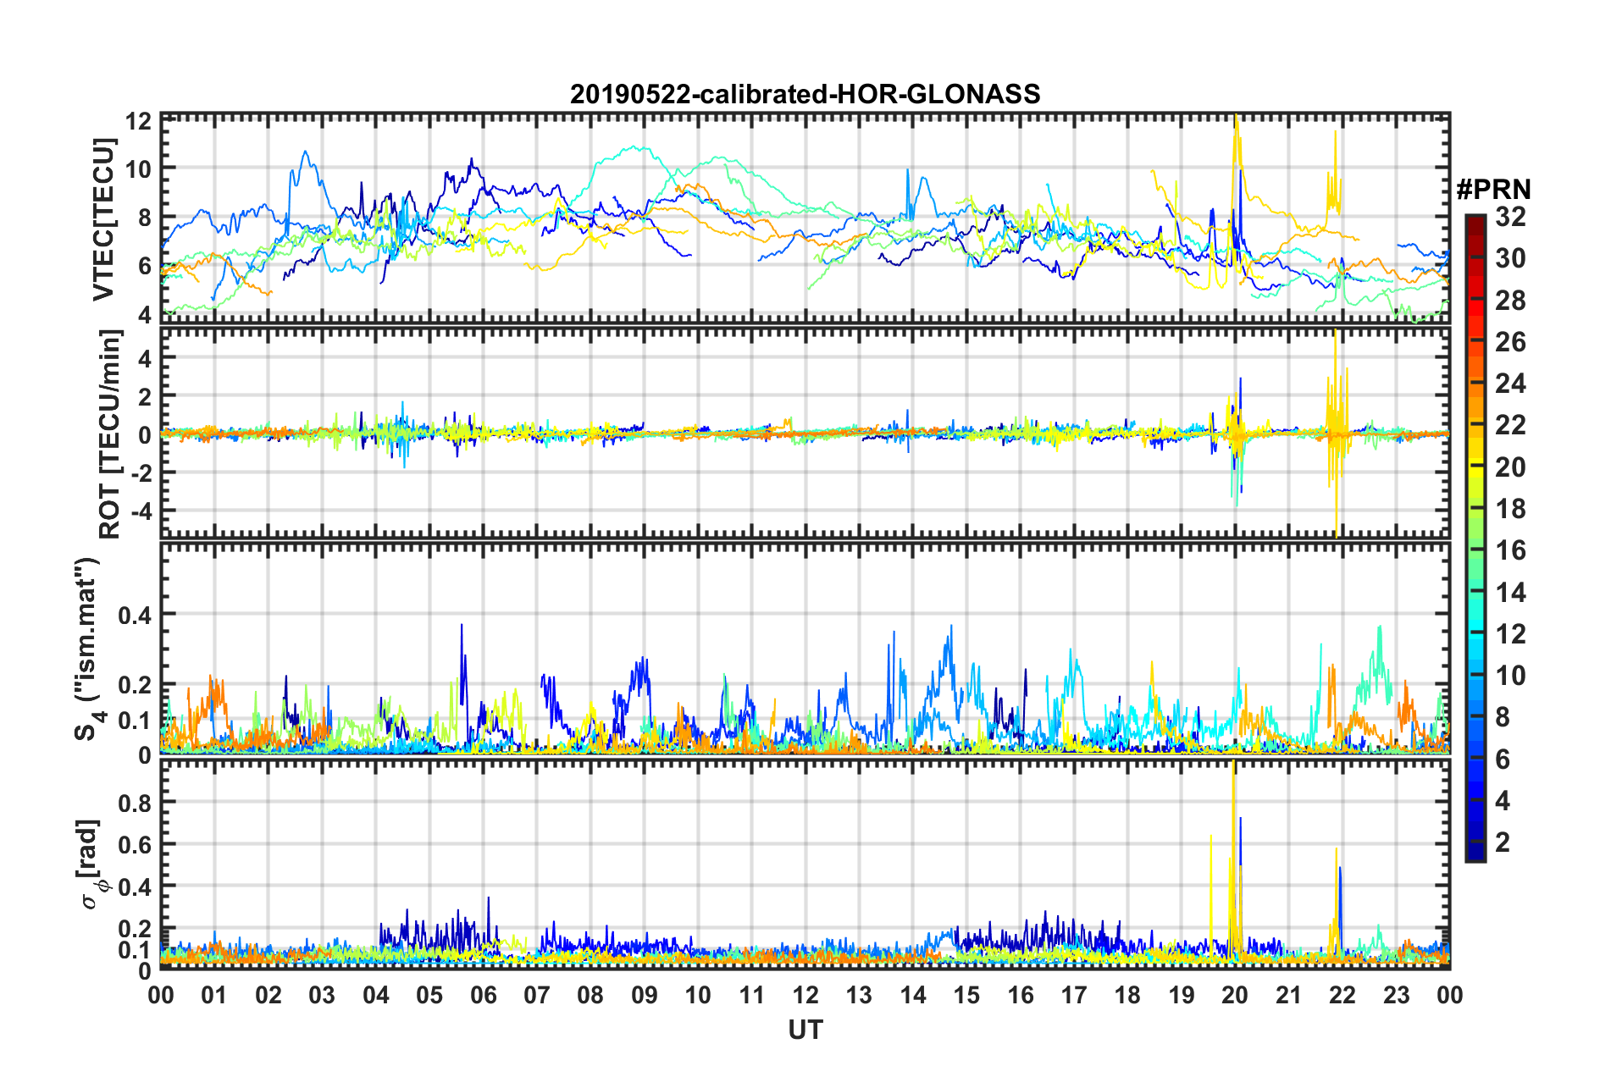Select colorbar tick label 22
1611x1077 pixels.
[1510, 425]
